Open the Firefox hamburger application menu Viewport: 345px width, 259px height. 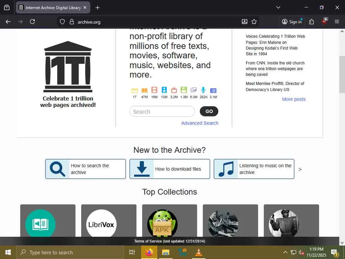coord(337,22)
